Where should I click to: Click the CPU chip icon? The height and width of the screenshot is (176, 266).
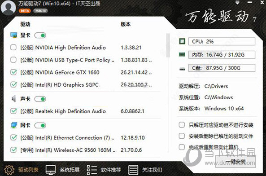pos(182,41)
